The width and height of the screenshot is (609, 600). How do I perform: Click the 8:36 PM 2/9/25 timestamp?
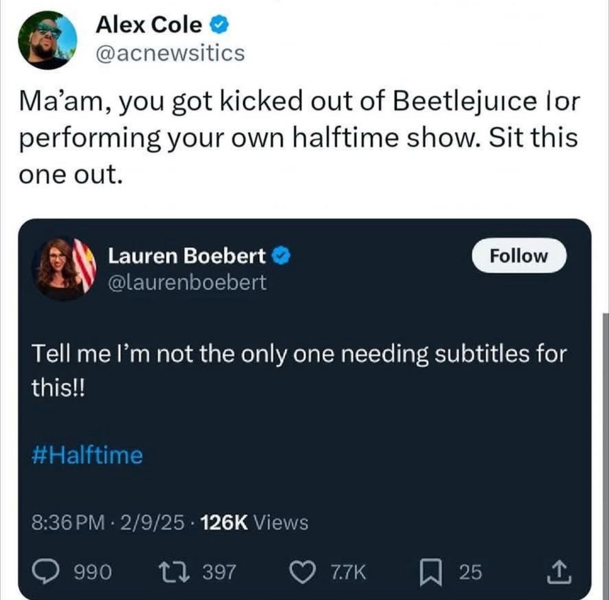[111, 522]
